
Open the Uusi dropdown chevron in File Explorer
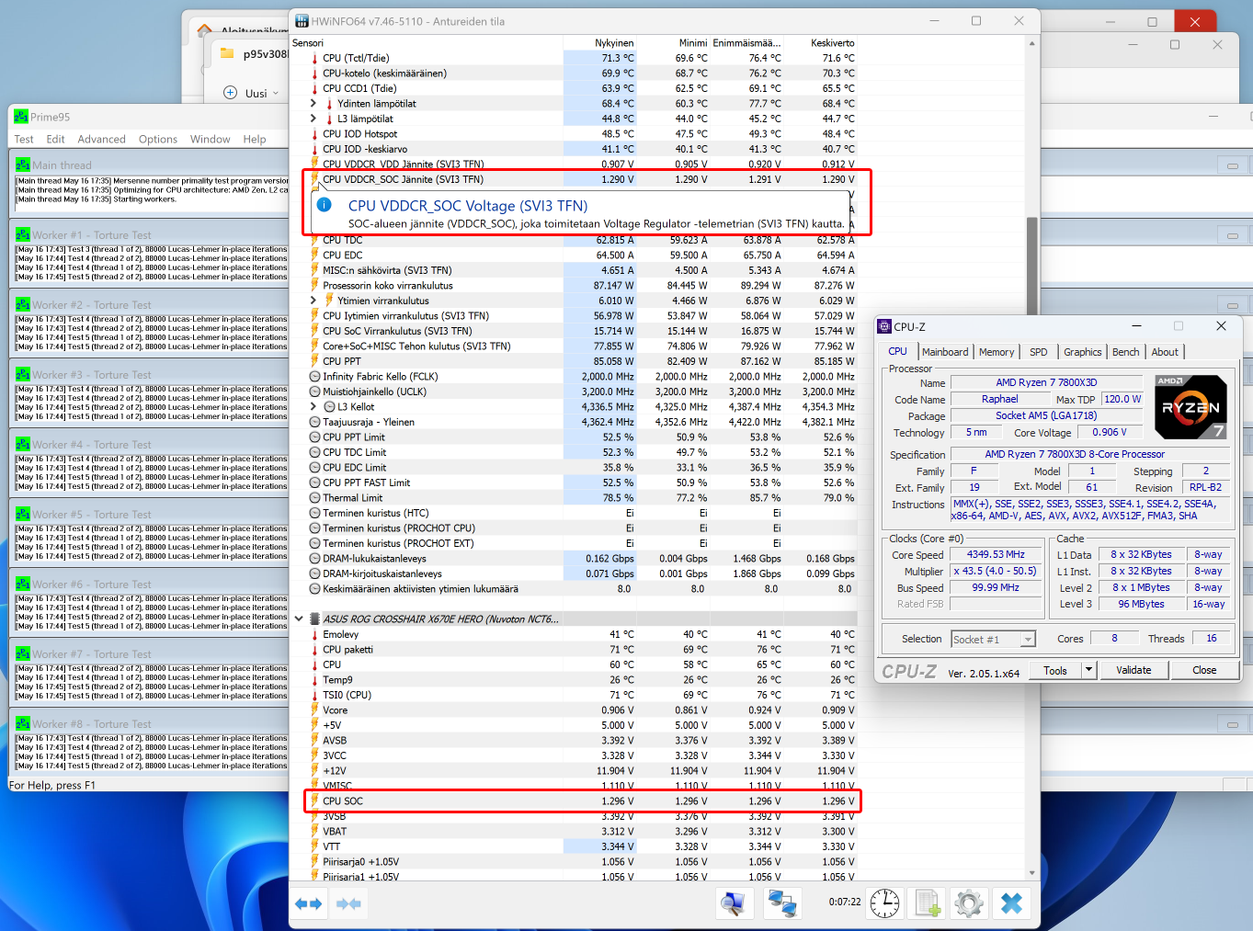[x=276, y=93]
